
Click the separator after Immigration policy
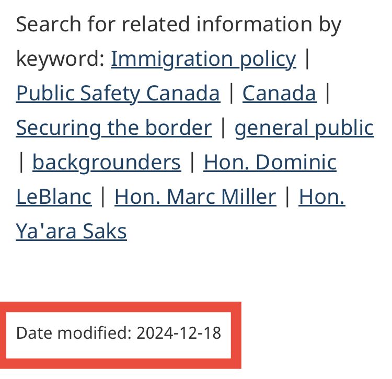tap(307, 59)
